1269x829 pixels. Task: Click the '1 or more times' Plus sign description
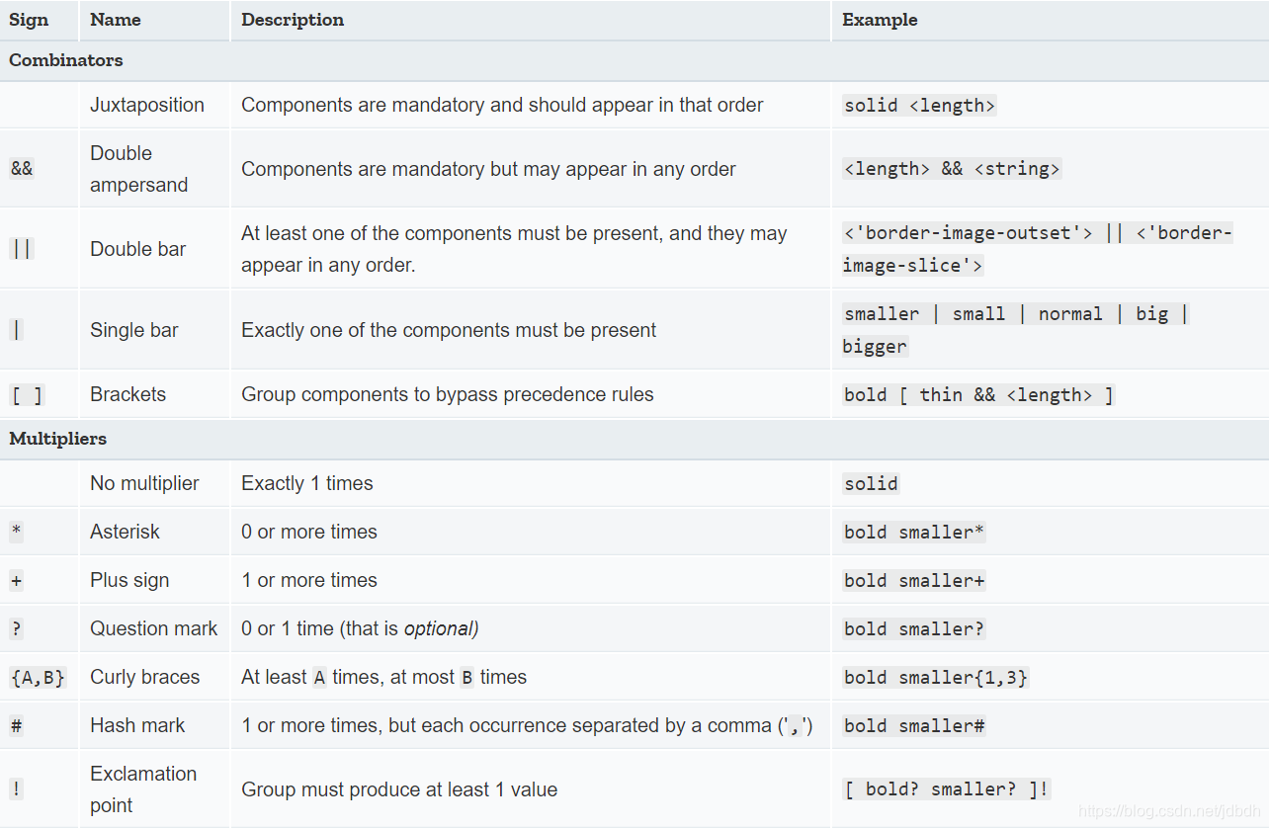tap(309, 580)
